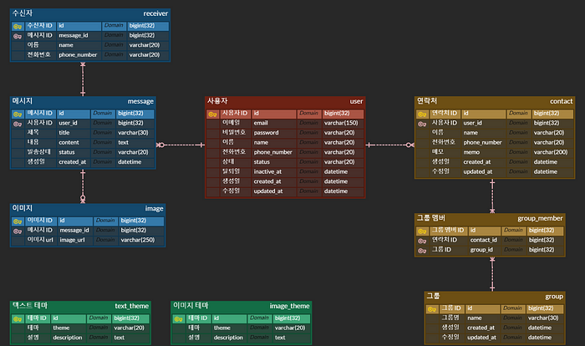Viewport: 585px width, 346px height.
Task: Click varchar(150) type in user table
Action: pyautogui.click(x=341, y=123)
